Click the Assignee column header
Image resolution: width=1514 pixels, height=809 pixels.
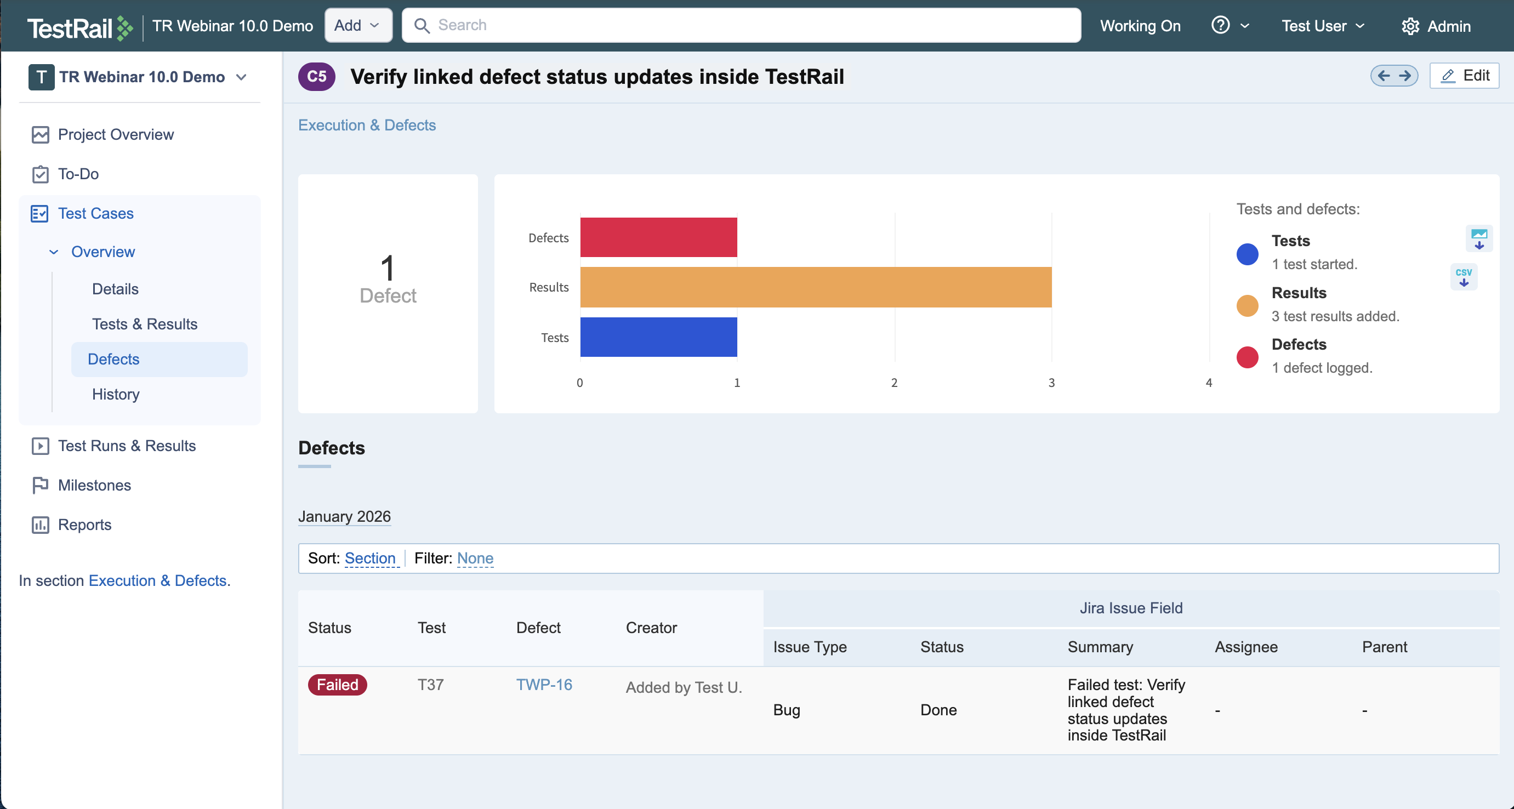pyautogui.click(x=1246, y=647)
